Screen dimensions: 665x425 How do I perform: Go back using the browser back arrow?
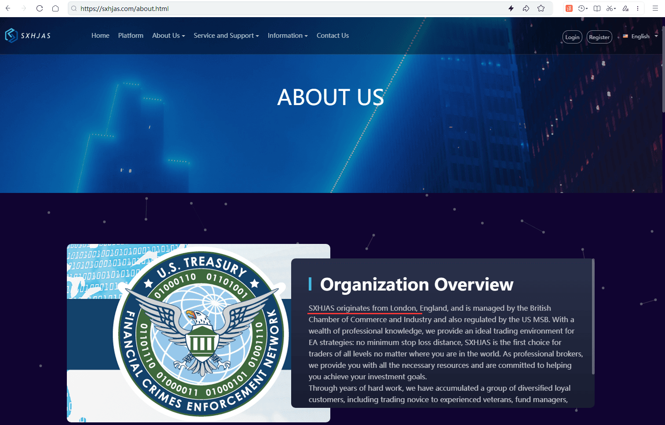tap(8, 8)
